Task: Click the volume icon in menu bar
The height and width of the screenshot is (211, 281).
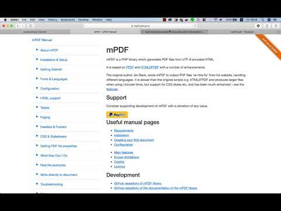Action: (221, 20)
